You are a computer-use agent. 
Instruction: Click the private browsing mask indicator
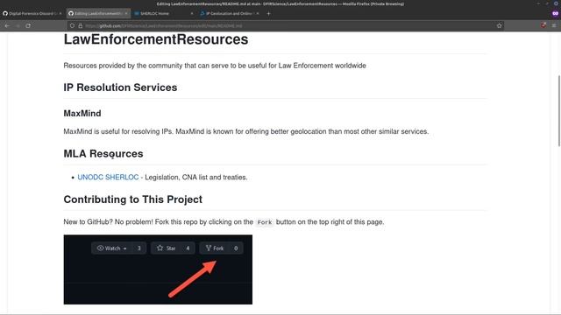point(555,14)
